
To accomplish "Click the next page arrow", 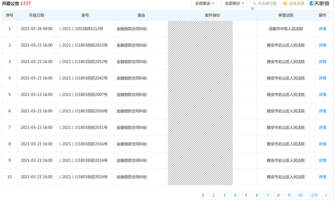I will (x=326, y=195).
